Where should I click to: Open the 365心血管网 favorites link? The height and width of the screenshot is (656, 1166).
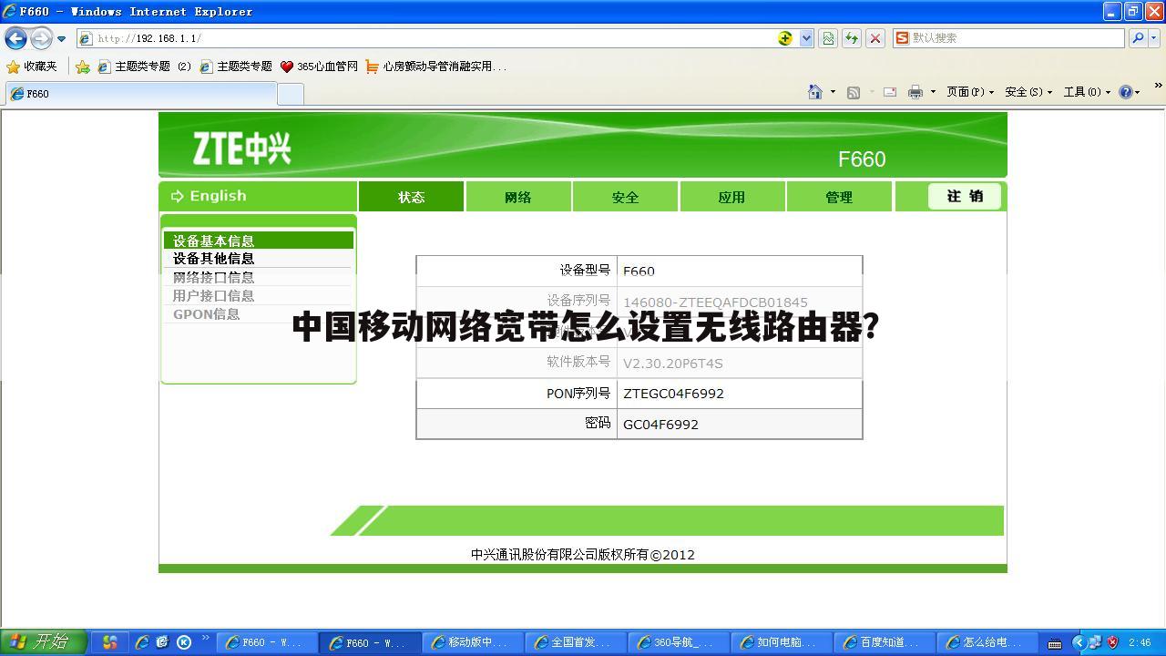[319, 67]
